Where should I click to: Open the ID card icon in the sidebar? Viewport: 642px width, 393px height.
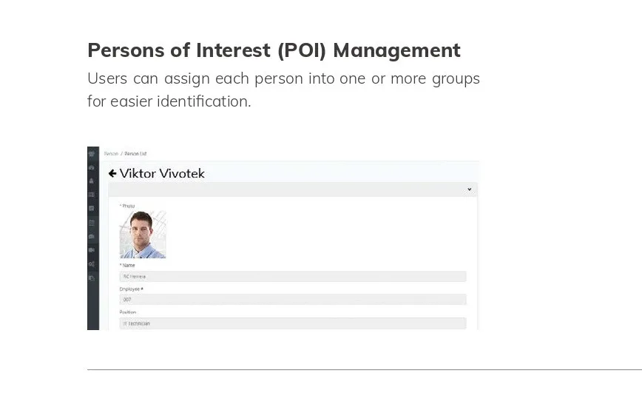92,195
